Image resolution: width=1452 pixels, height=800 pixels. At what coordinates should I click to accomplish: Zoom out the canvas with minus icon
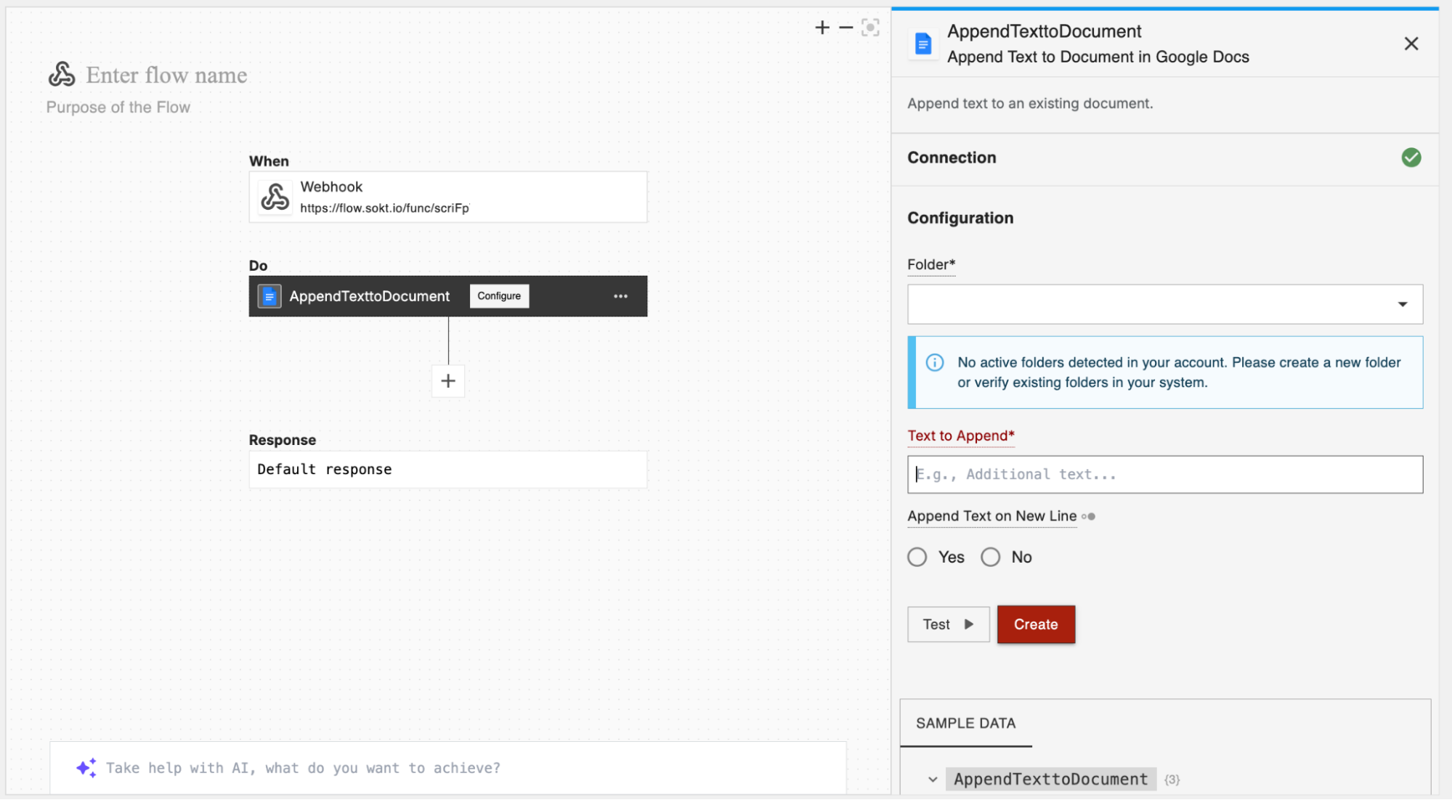tap(845, 28)
